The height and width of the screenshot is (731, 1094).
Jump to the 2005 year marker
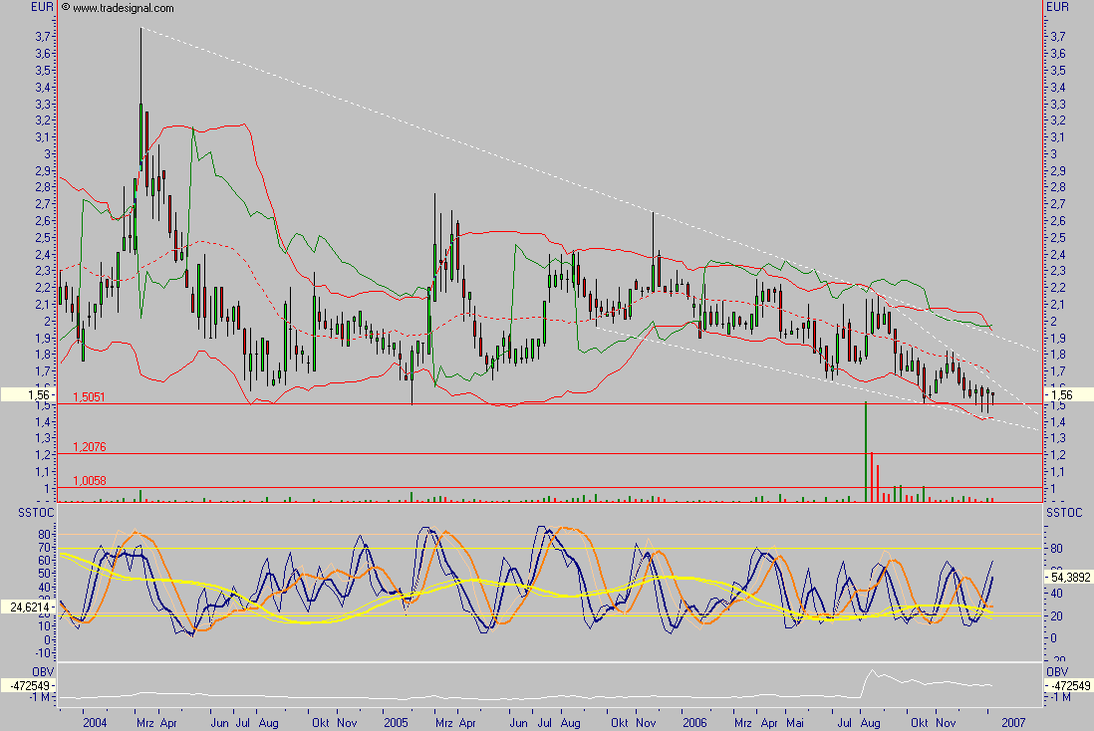click(x=396, y=720)
